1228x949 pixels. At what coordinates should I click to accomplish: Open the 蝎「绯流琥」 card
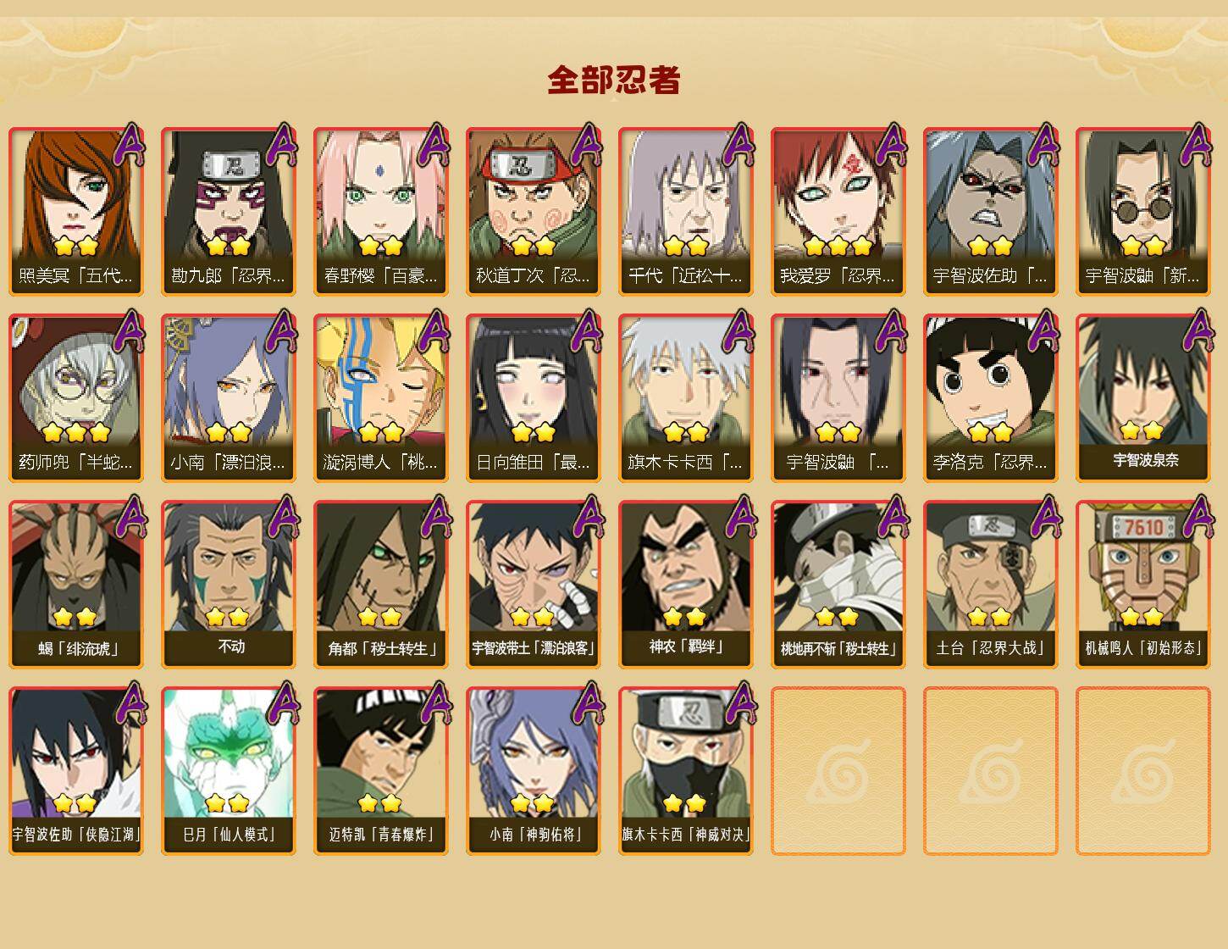[x=76, y=585]
